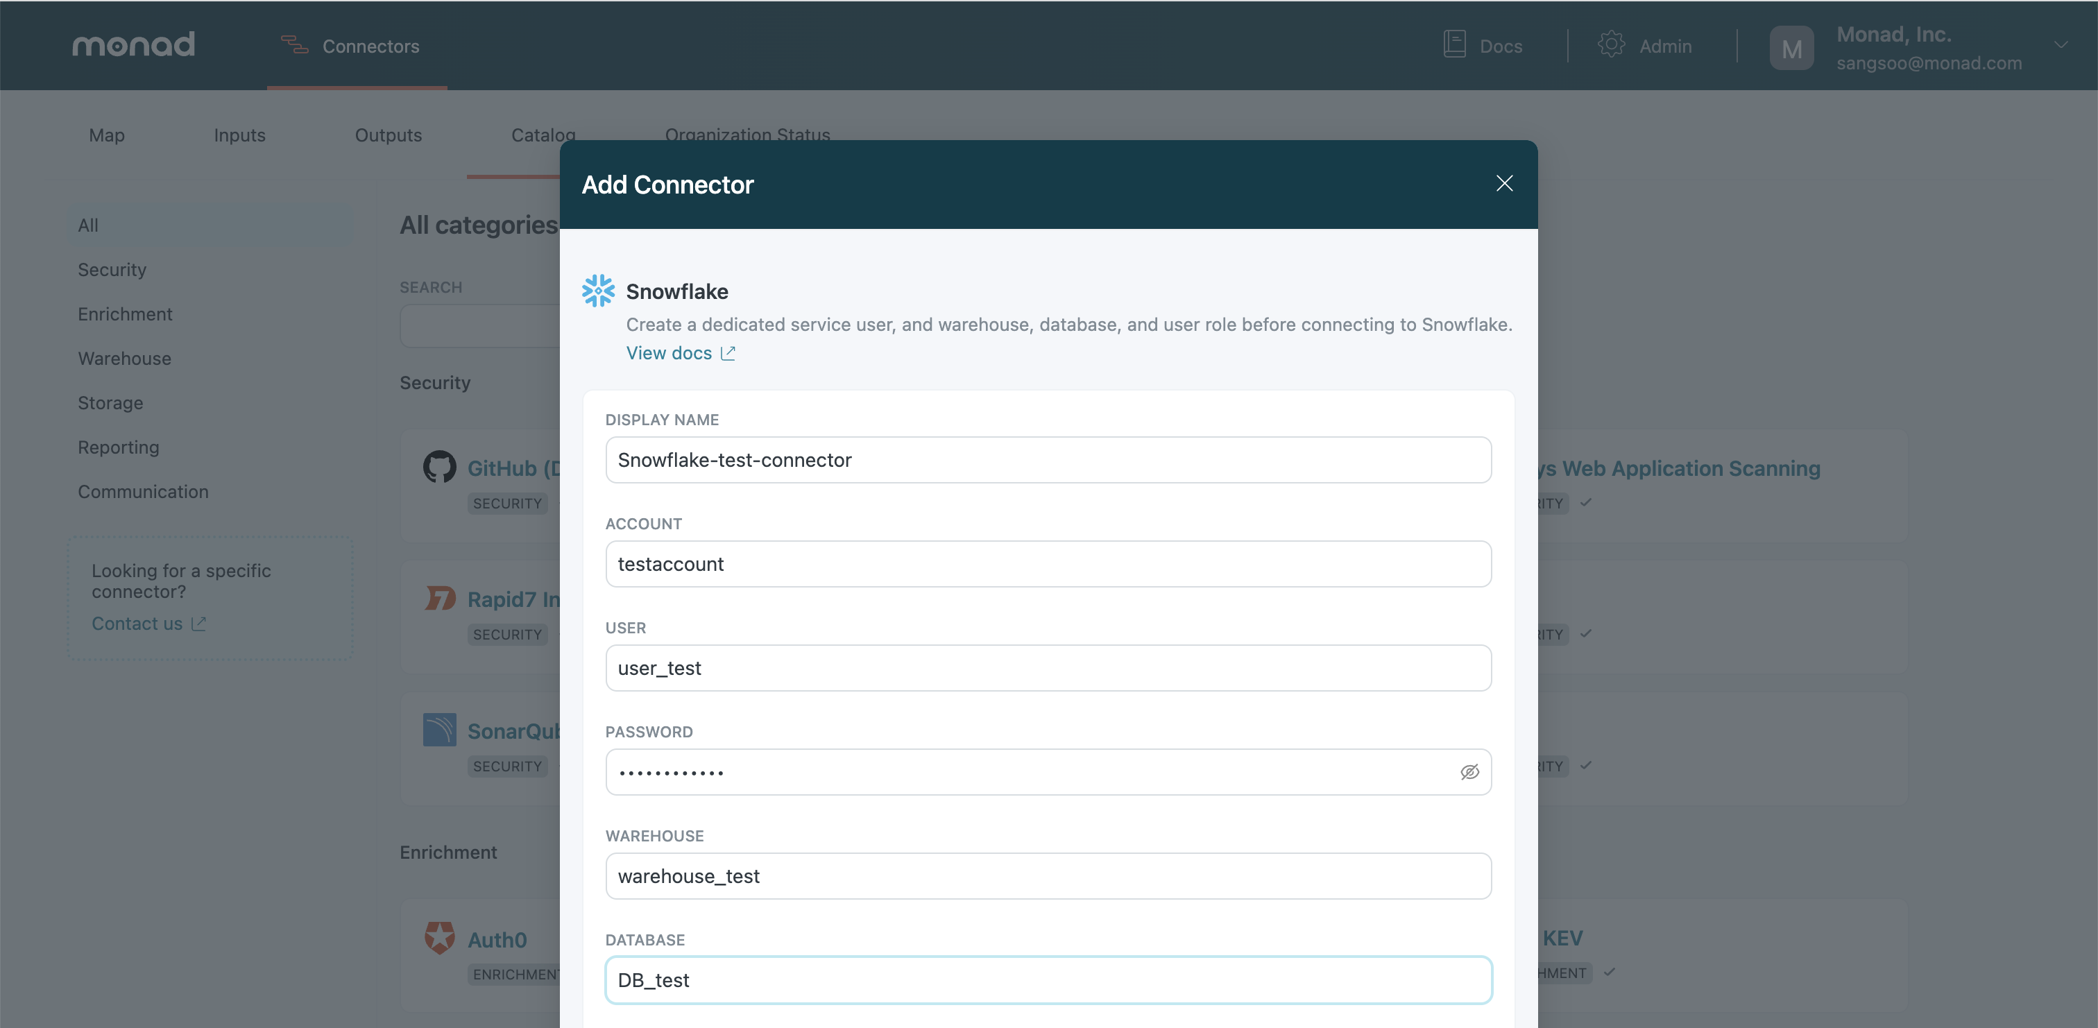Click the Monad logo
The width and height of the screenshot is (2098, 1028).
134,44
